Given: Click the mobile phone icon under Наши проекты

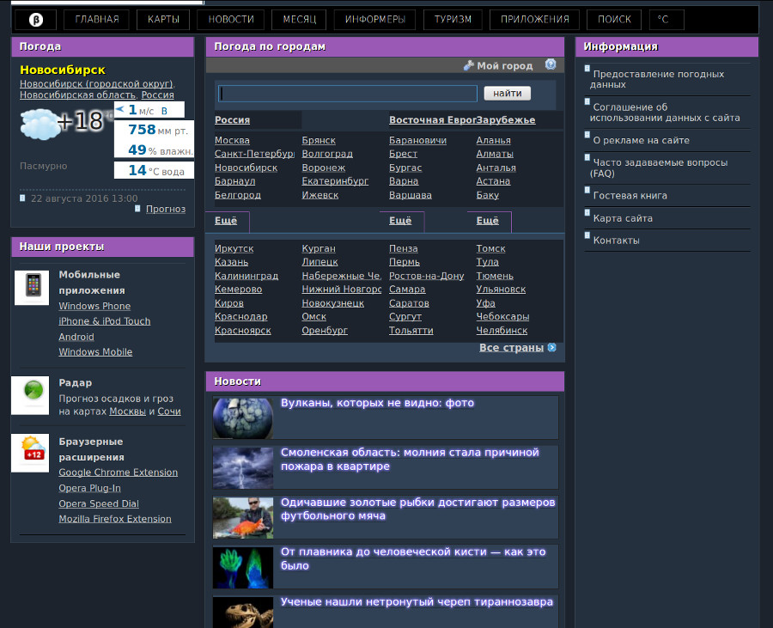Looking at the screenshot, I should (32, 288).
